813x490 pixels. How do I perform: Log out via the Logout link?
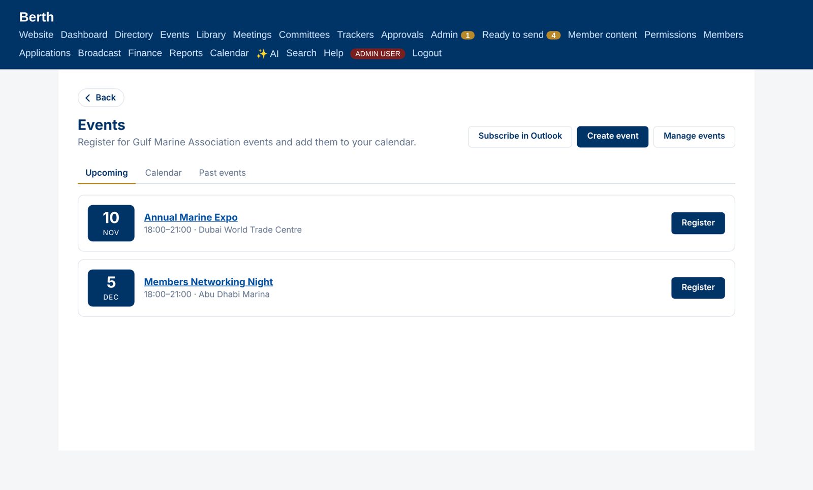[x=427, y=53]
